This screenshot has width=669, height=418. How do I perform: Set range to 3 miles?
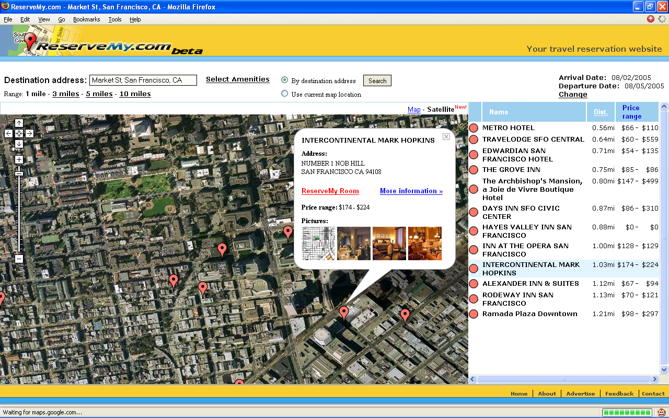[66, 94]
